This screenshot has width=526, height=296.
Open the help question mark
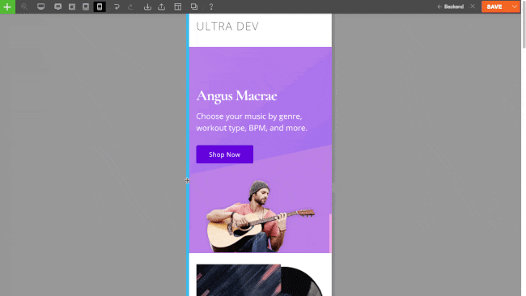pyautogui.click(x=211, y=6)
